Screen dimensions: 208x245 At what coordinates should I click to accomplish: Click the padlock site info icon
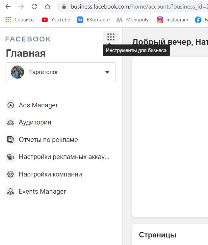64,7
